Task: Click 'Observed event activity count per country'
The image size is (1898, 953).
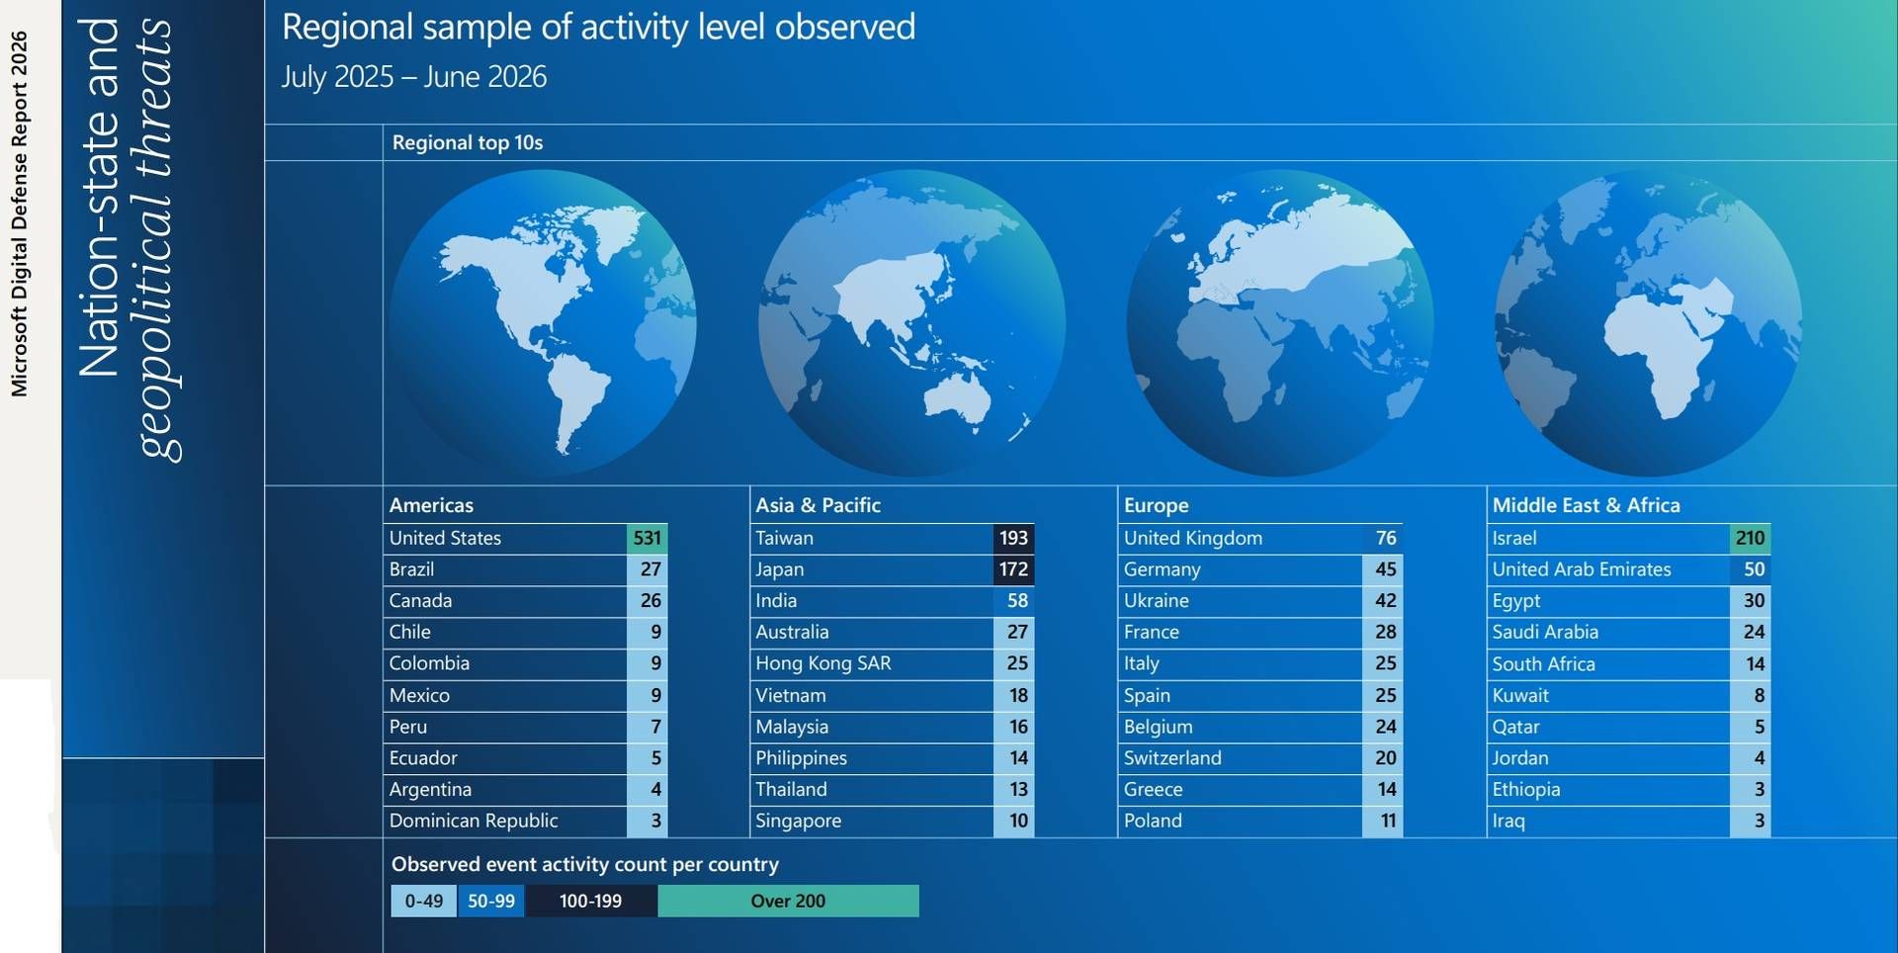Action: coord(585,864)
